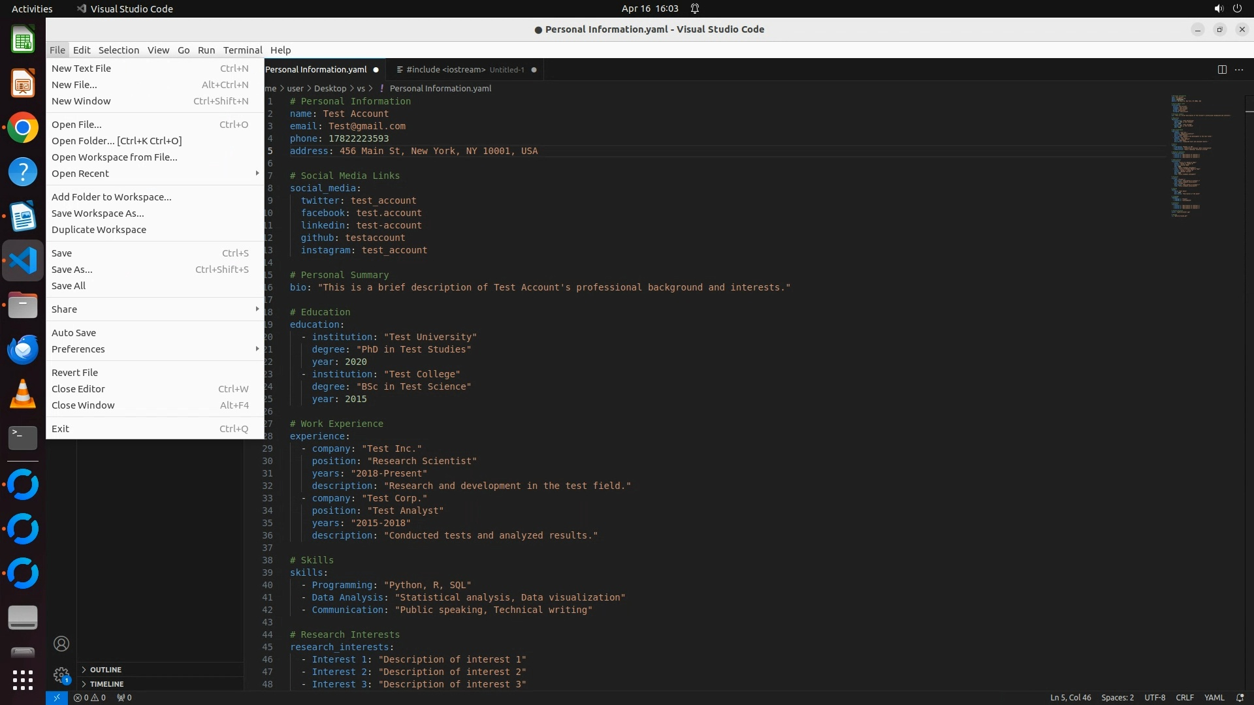The image size is (1254, 705).
Task: Click the errors and warnings status indicator
Action: (x=89, y=697)
